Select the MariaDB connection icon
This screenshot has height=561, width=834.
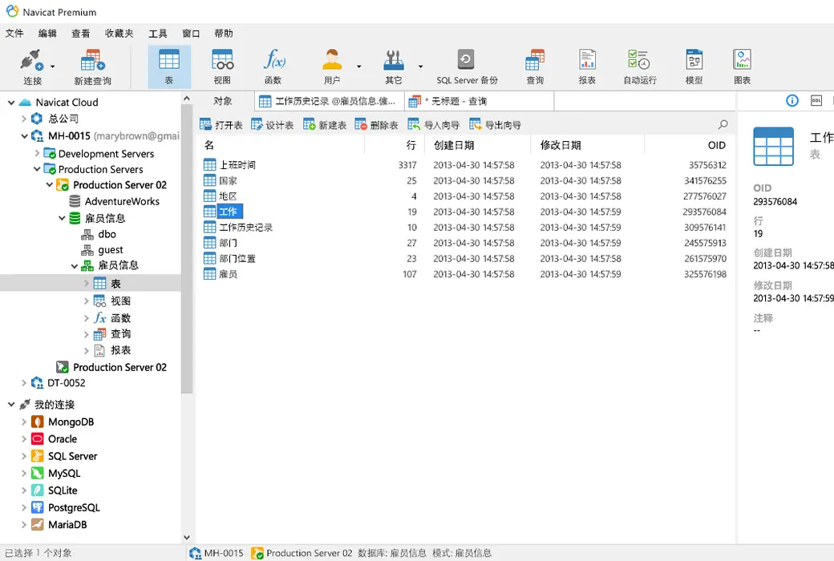tap(37, 524)
